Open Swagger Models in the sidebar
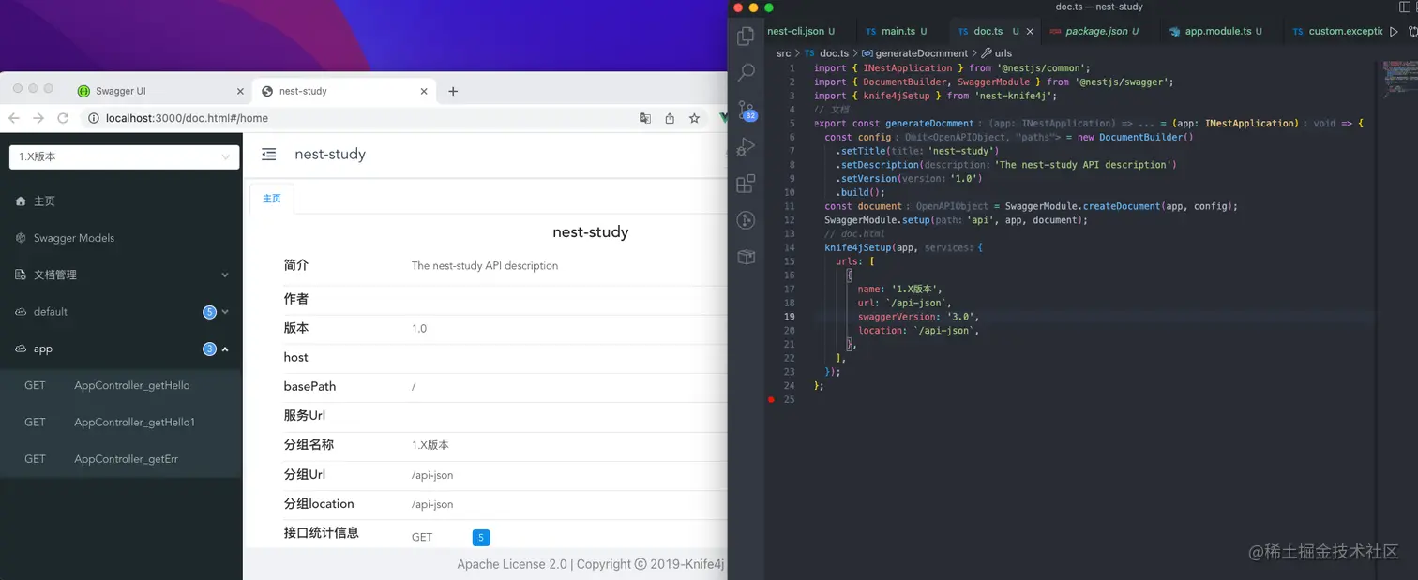 (x=121, y=238)
